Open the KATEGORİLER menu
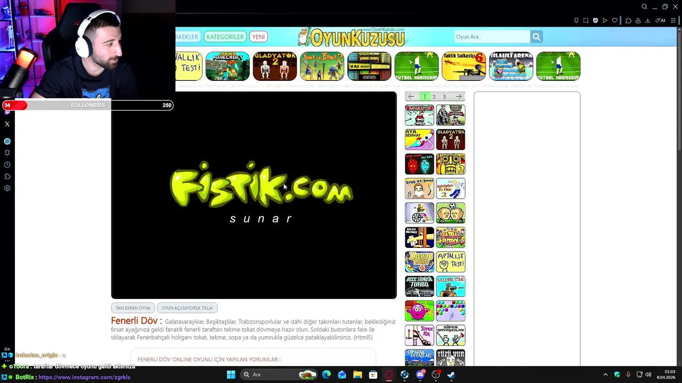The image size is (682, 383). (x=225, y=37)
